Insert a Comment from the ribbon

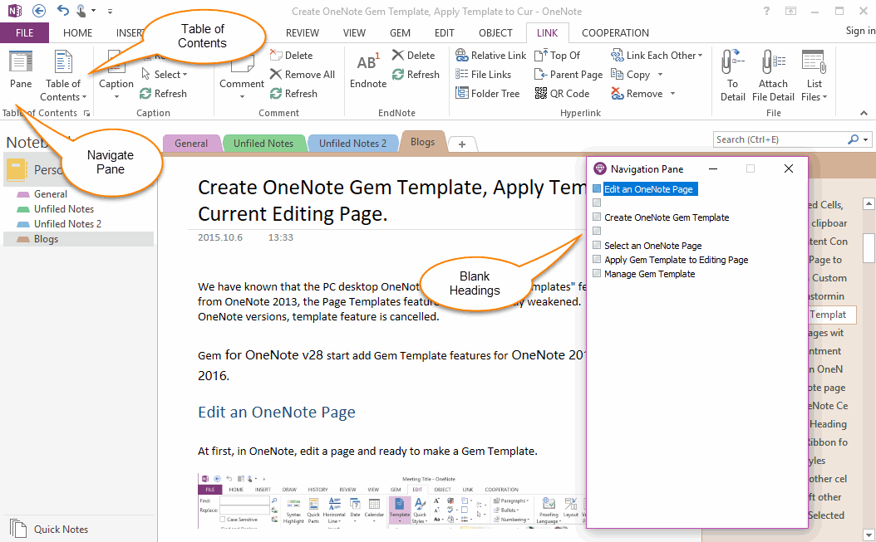(241, 74)
